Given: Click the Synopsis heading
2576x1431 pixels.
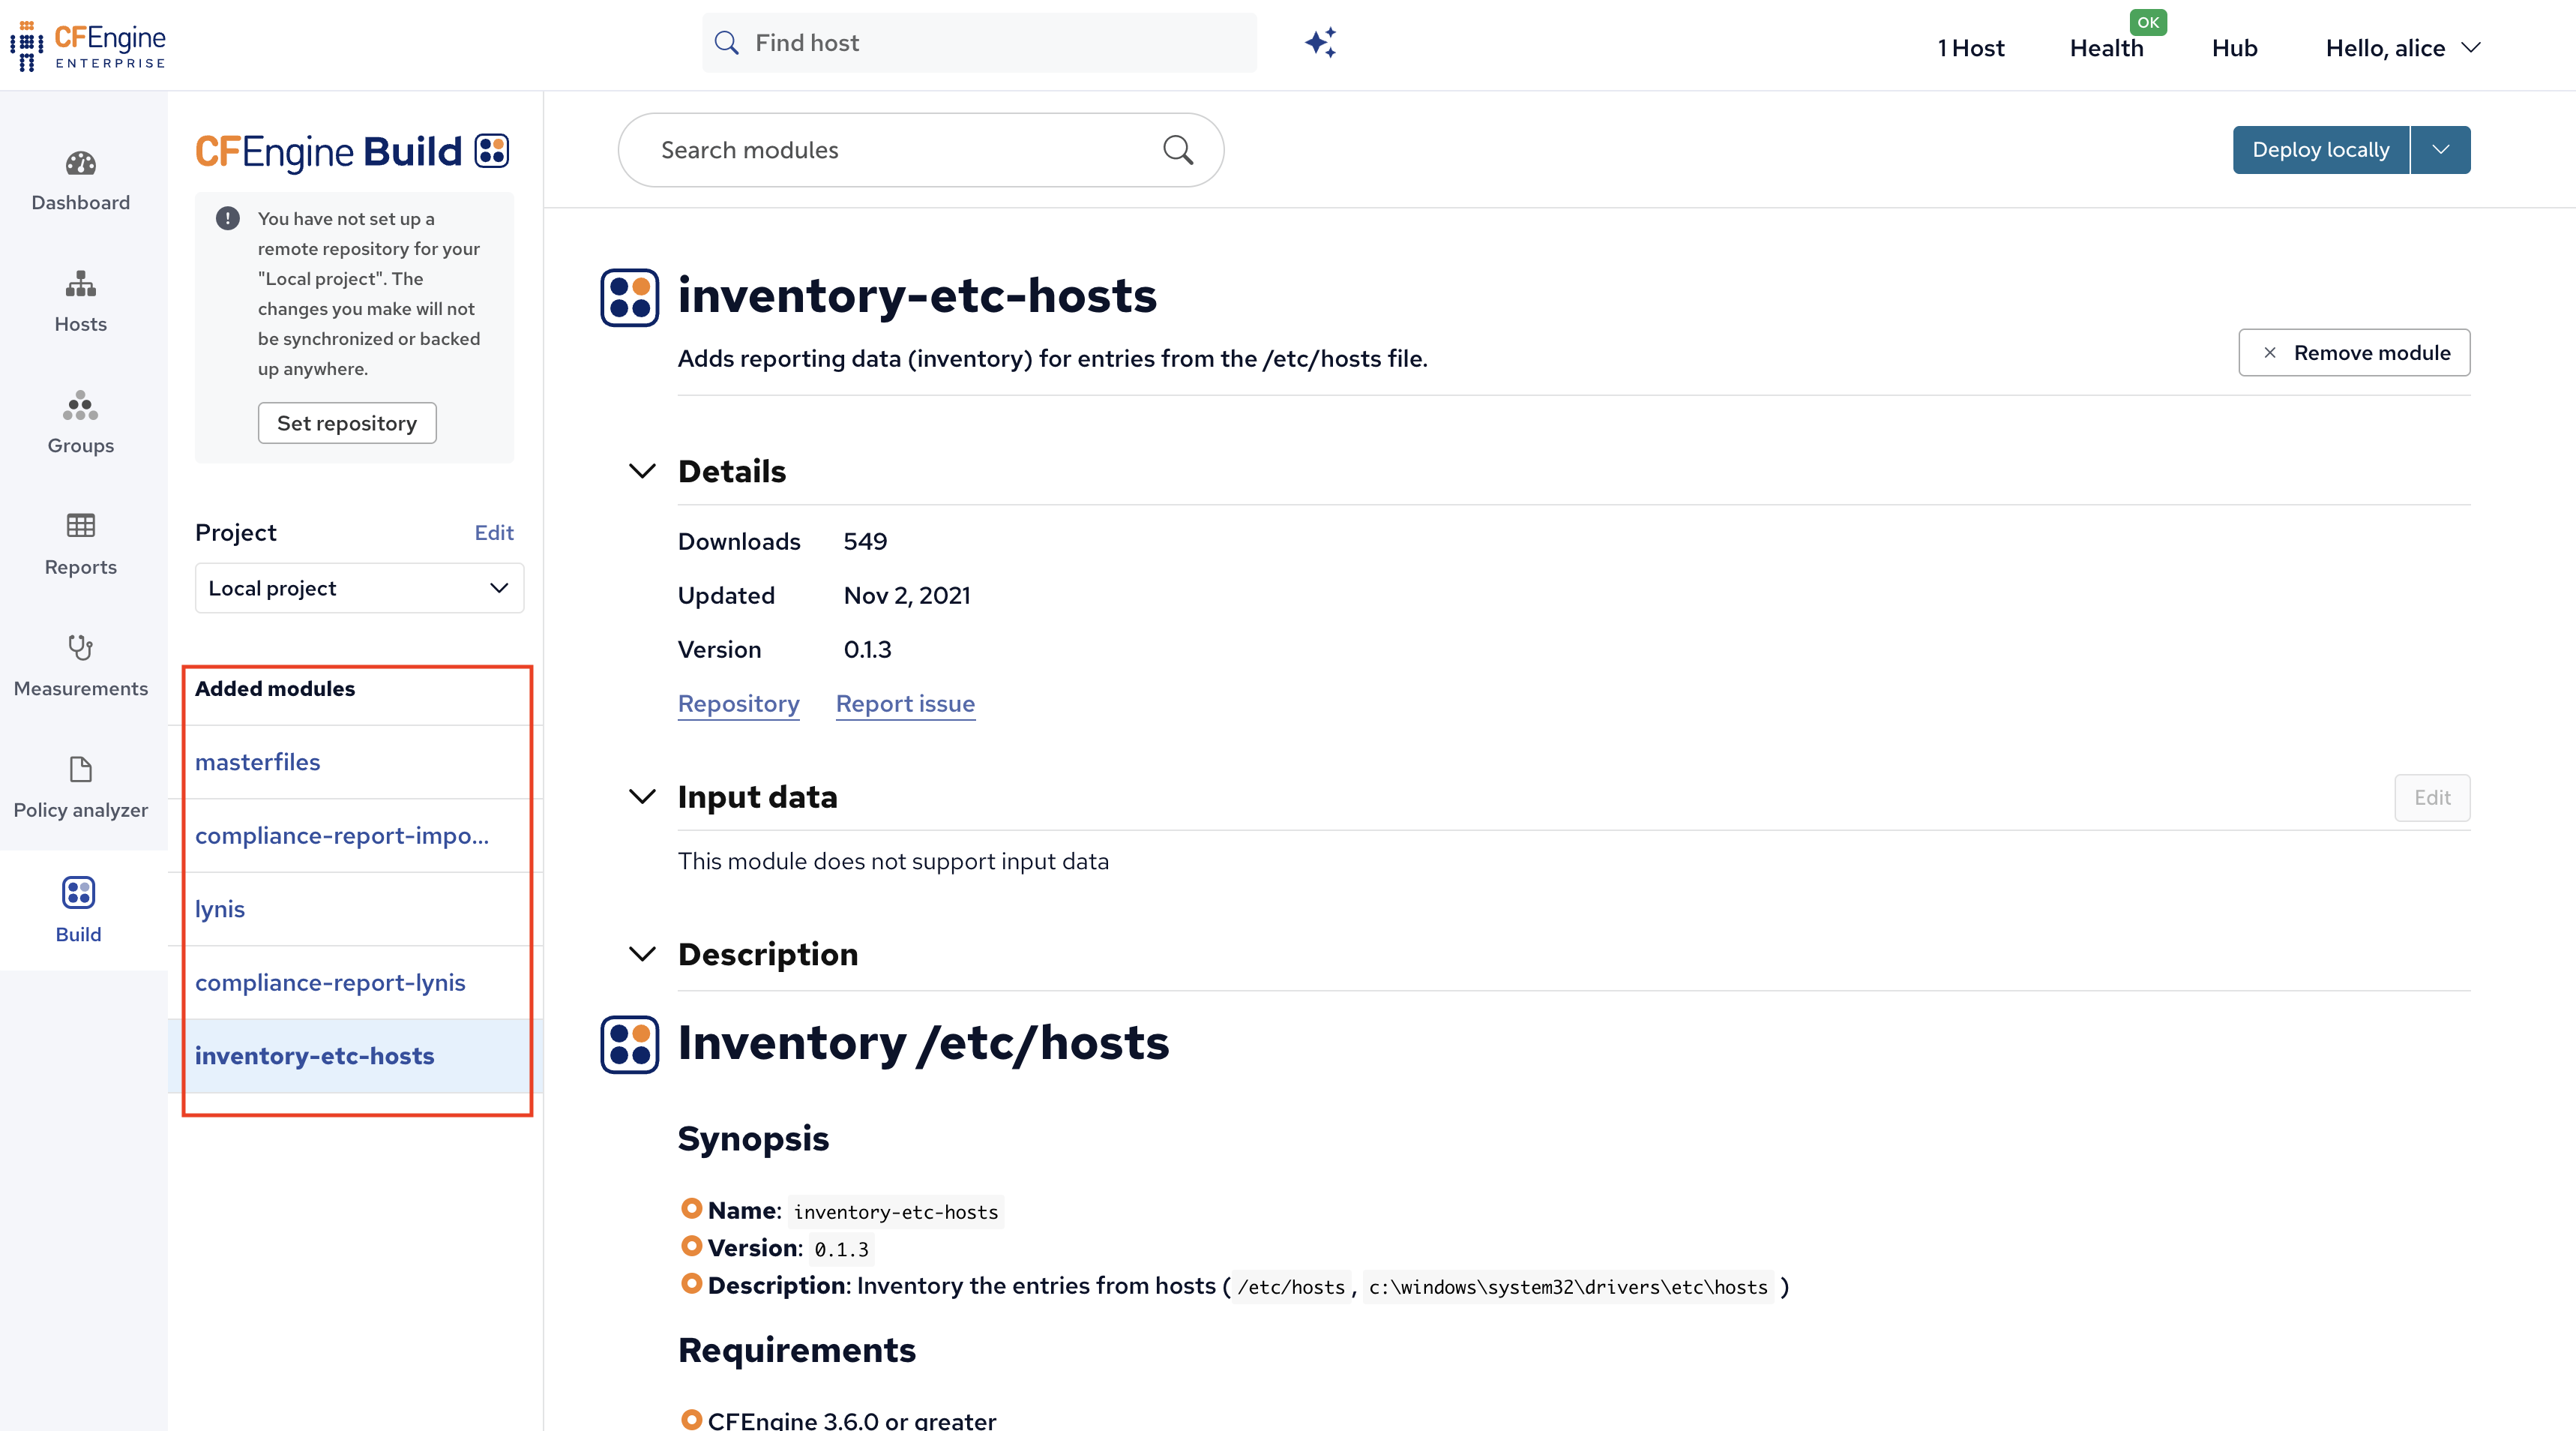Looking at the screenshot, I should (753, 1138).
